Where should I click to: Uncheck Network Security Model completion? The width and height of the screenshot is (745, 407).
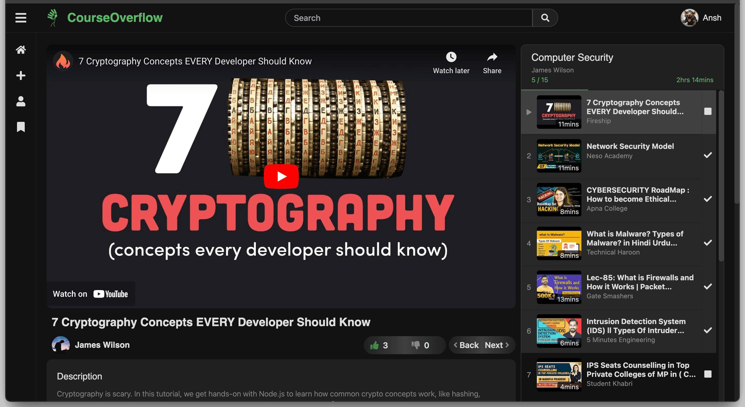pyautogui.click(x=707, y=155)
